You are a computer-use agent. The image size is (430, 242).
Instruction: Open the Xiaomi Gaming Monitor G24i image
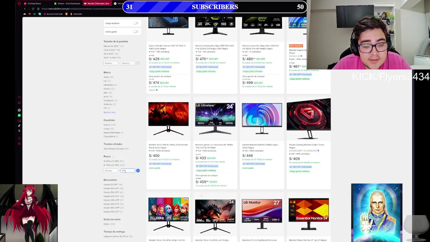coord(308,118)
